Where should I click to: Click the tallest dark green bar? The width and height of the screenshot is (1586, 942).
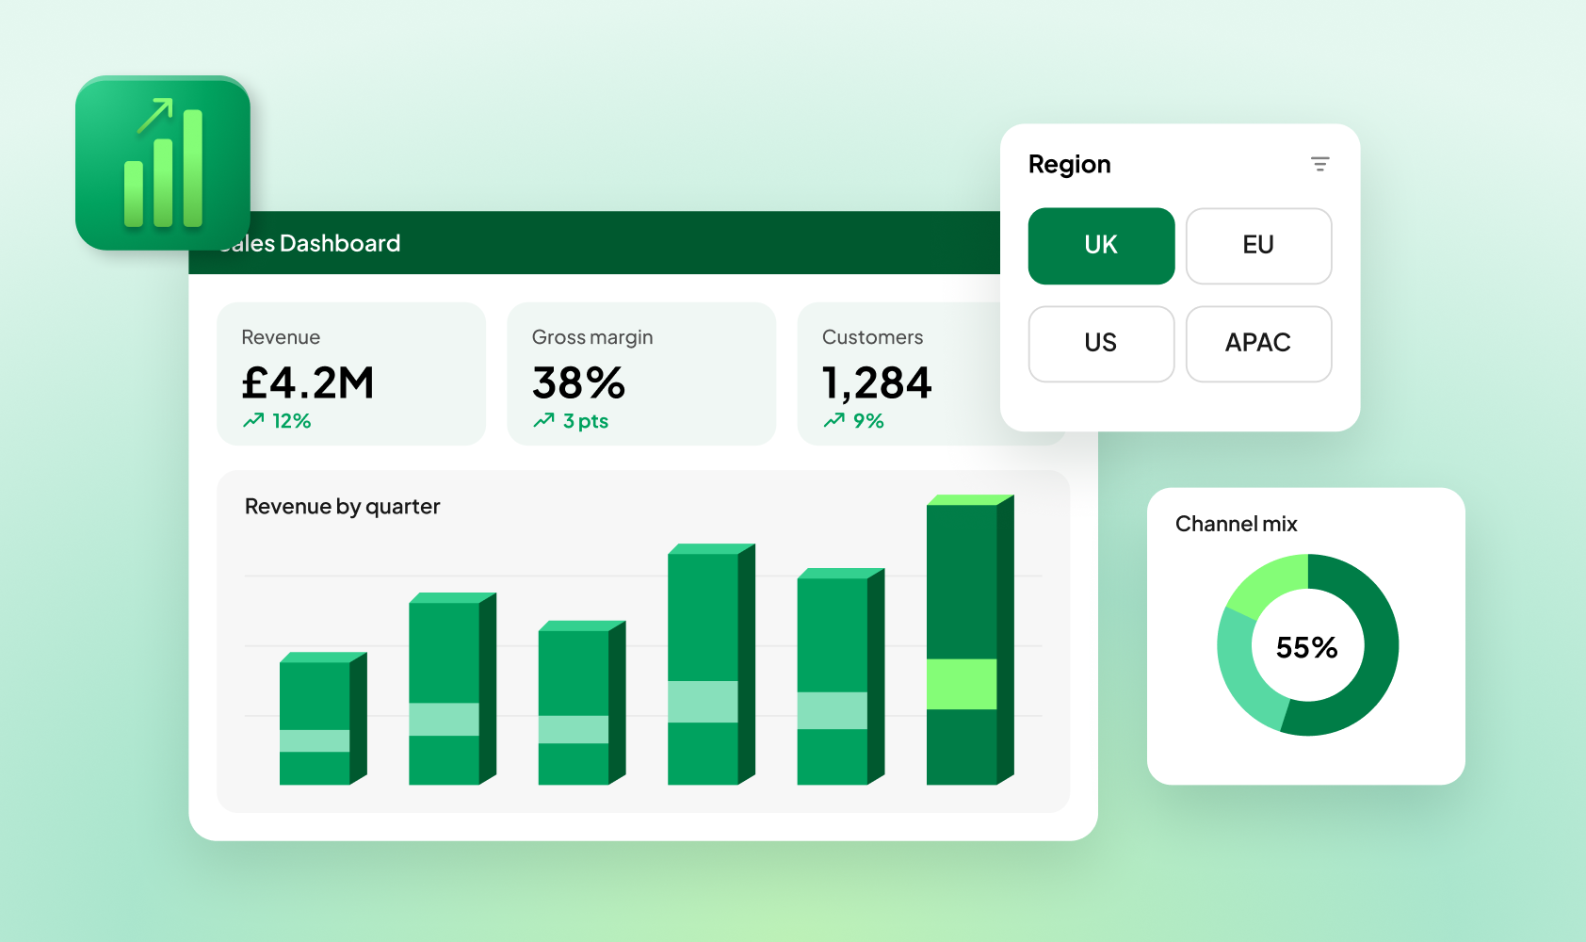(970, 641)
